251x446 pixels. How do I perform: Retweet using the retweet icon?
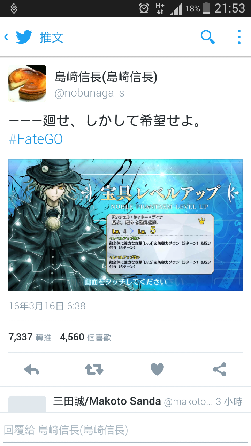(94, 369)
